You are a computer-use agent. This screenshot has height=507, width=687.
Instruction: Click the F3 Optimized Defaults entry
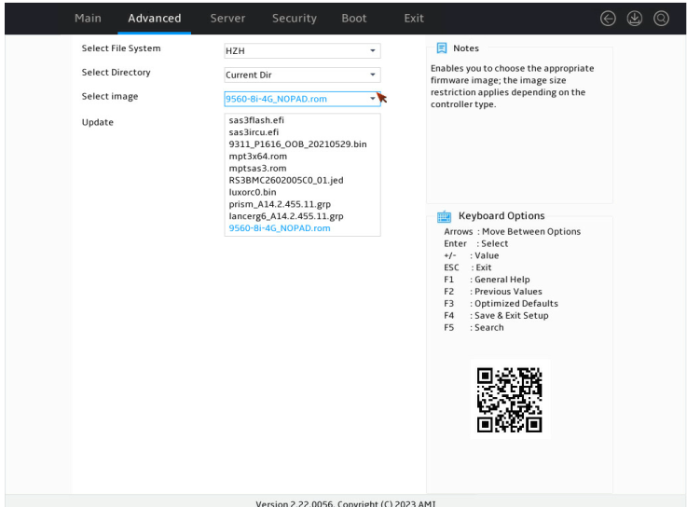click(501, 304)
